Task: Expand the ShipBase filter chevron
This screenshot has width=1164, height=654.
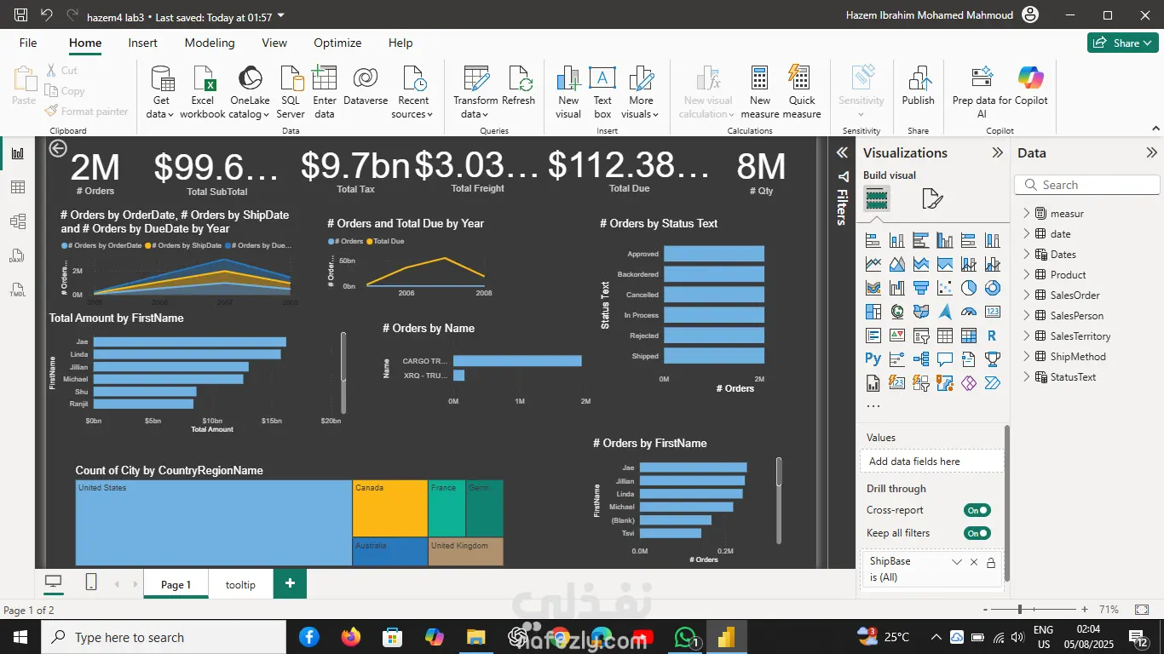Action: click(x=957, y=562)
